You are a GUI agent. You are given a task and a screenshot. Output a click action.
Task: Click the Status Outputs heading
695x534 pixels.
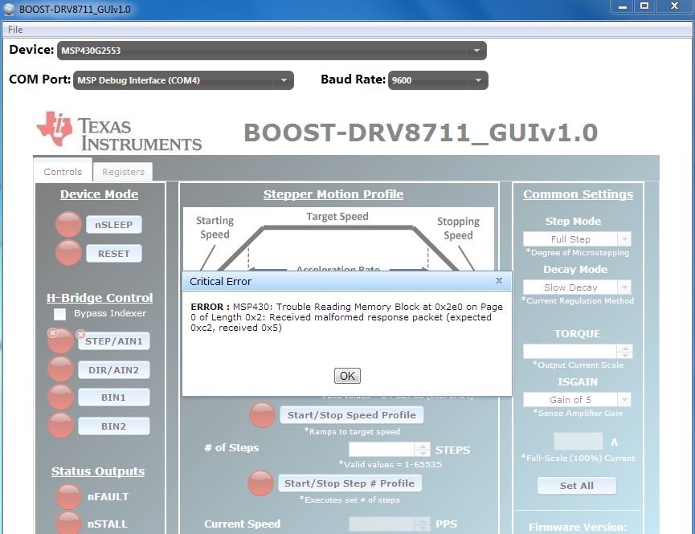point(98,471)
